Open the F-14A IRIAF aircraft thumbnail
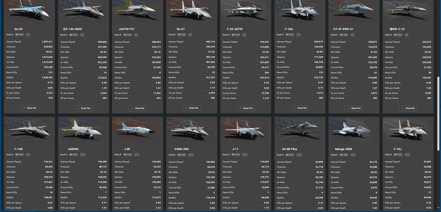The image size is (441, 212). pos(84,11)
